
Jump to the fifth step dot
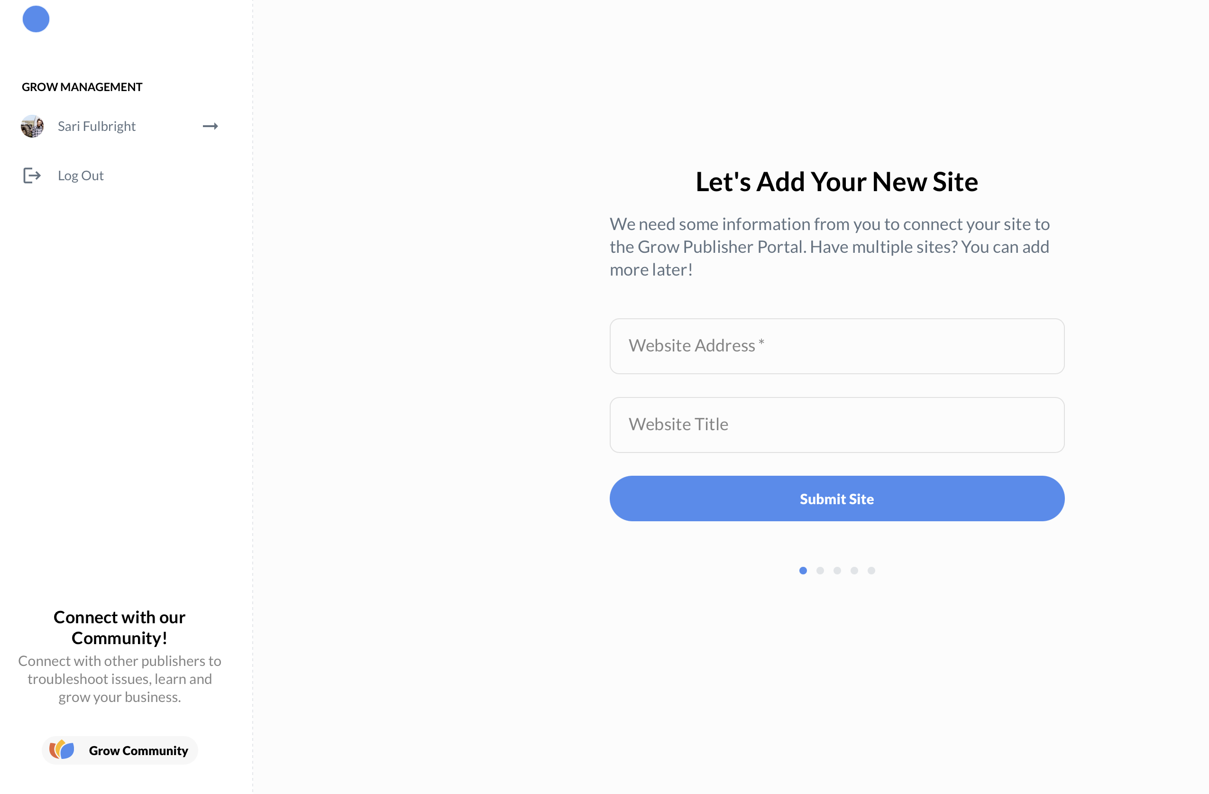point(871,570)
